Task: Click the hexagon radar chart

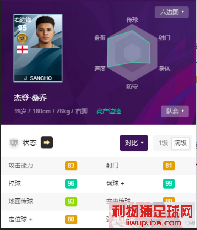Action: (x=132, y=53)
